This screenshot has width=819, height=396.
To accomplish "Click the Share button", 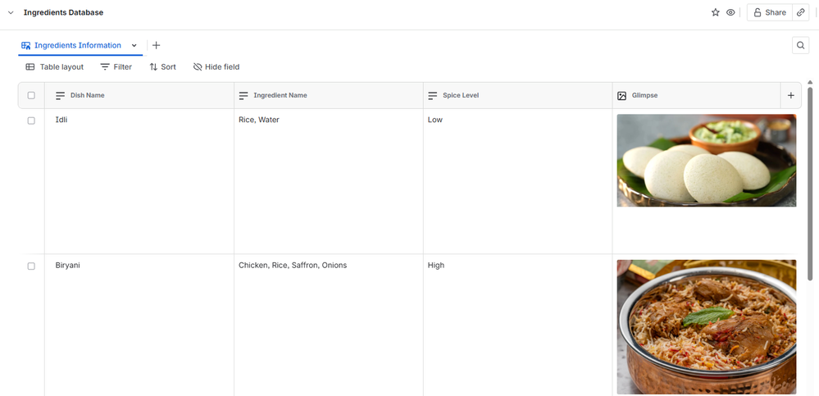I will (770, 12).
